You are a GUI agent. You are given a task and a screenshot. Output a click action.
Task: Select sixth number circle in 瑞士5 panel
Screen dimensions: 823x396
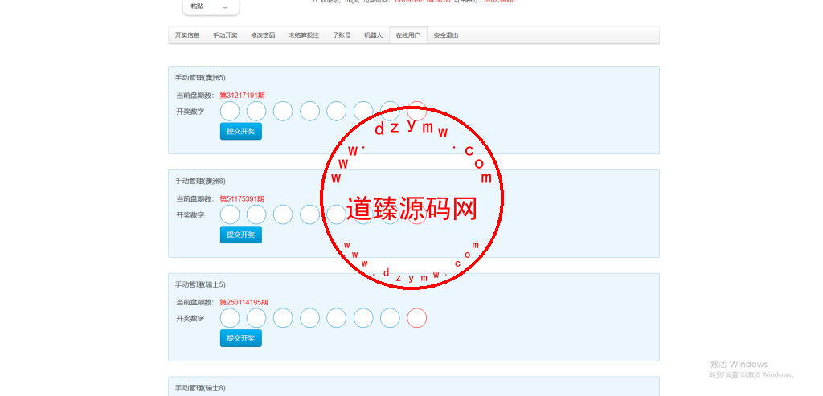coord(363,318)
